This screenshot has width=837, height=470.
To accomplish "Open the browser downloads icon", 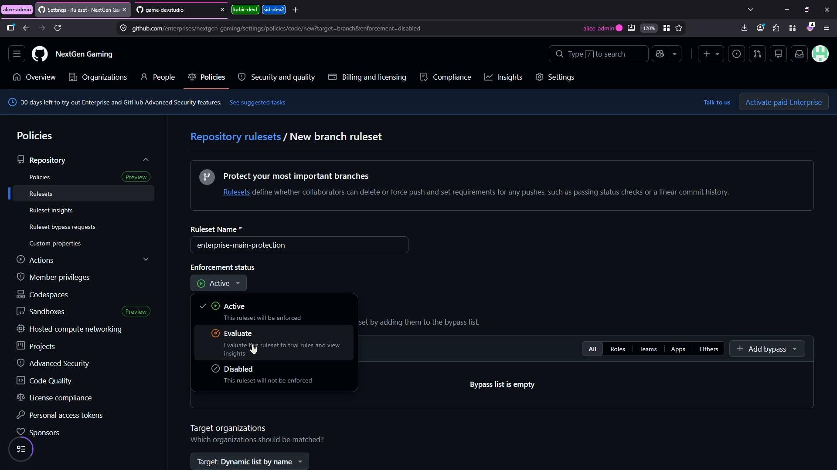I will 744,28.
